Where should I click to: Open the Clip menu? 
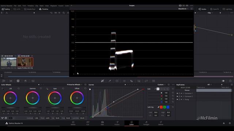[x=37, y=6]
